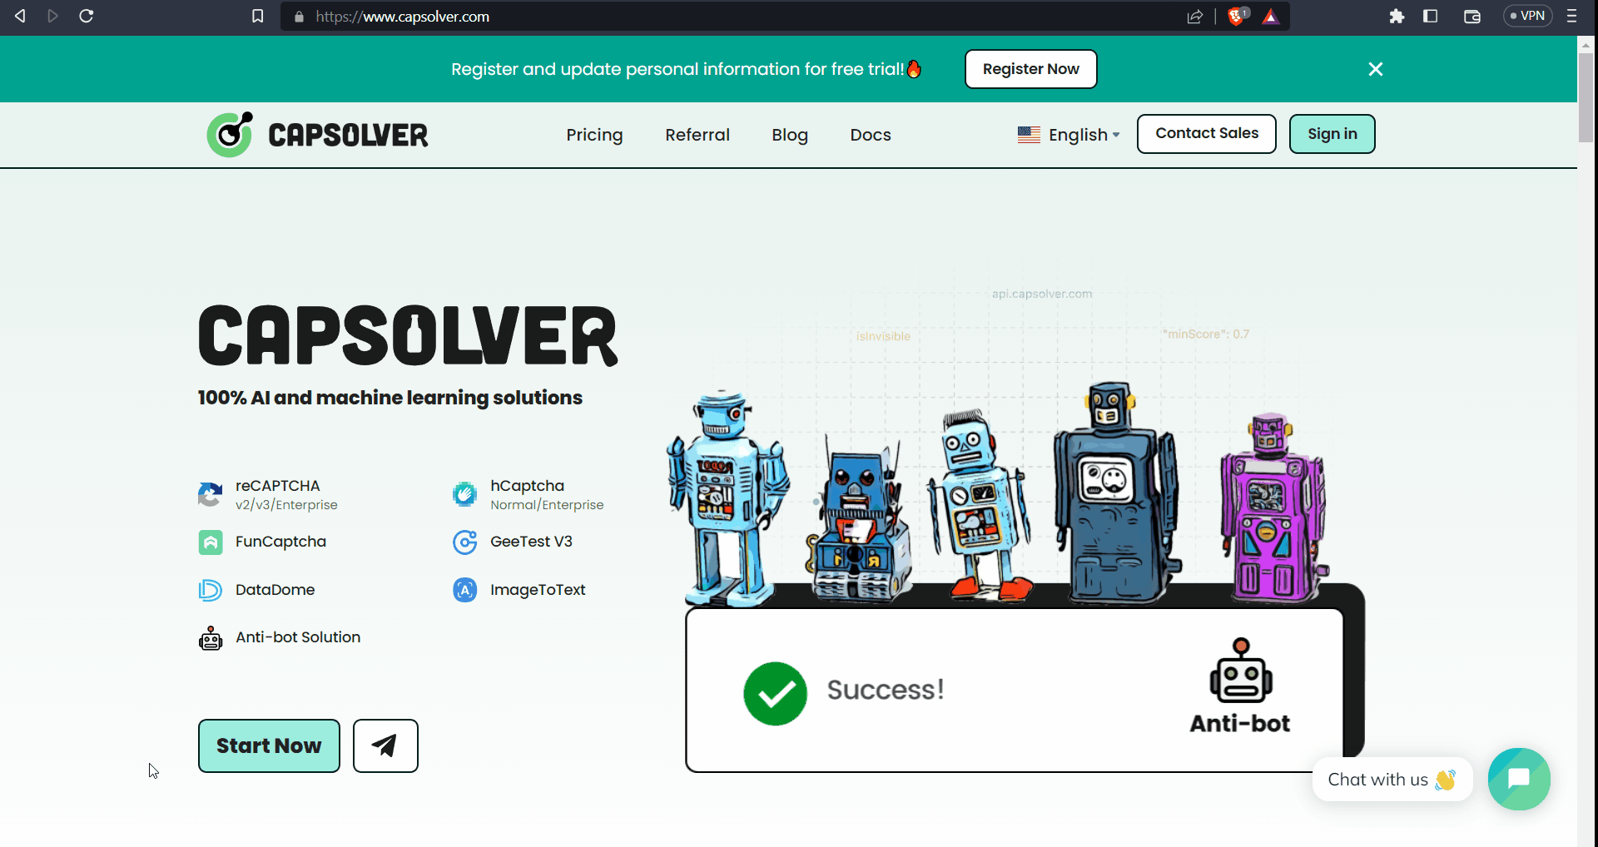
Task: Open the chat launcher bubble
Action: pos(1518,779)
